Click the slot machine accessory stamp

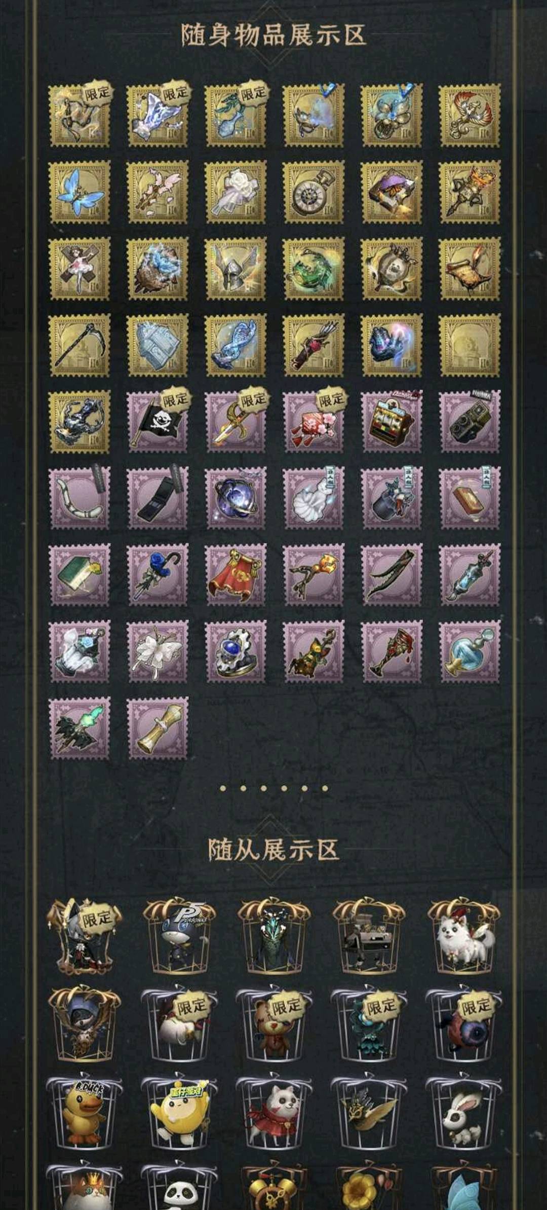(392, 422)
